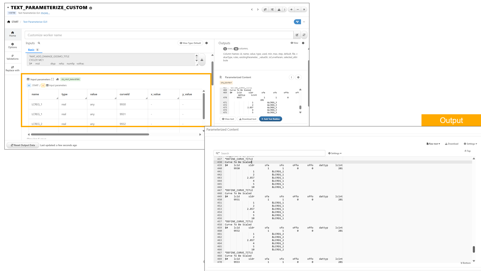Open Parameterized Content gear settings
This screenshot has height=271, width=481.
point(298,77)
